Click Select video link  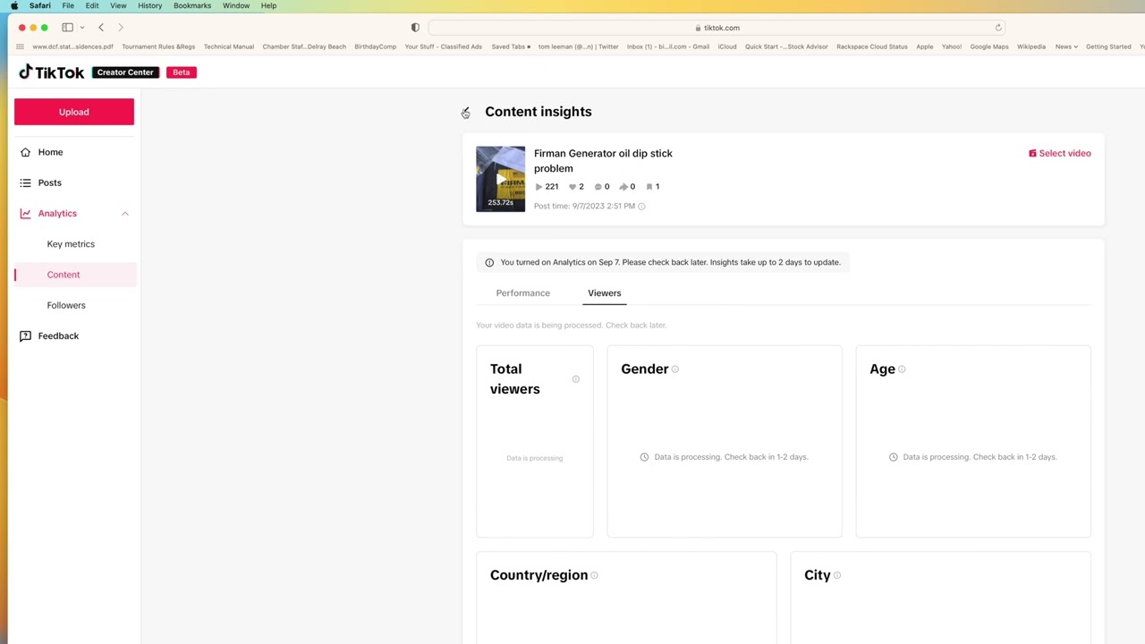pyautogui.click(x=1060, y=153)
